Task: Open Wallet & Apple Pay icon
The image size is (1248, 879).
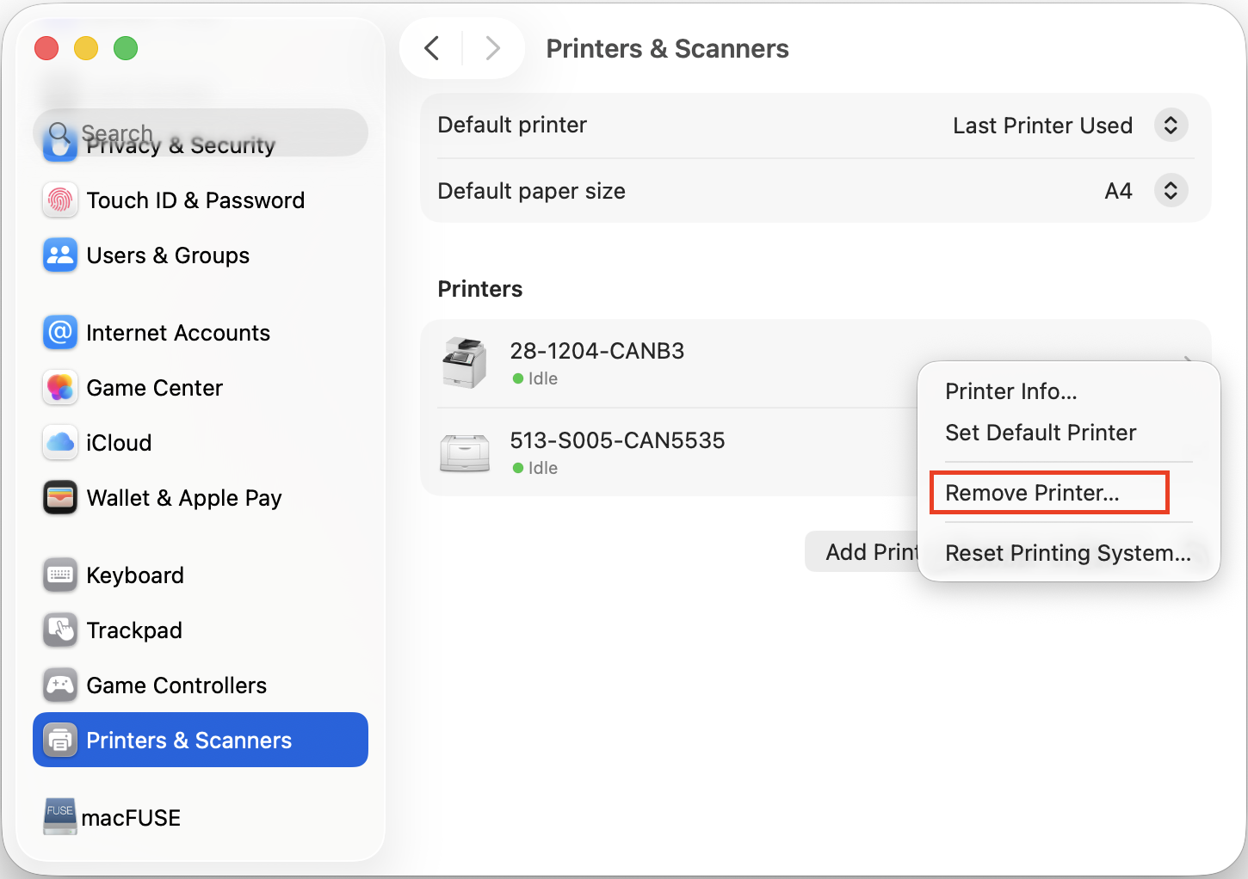Action: tap(60, 498)
